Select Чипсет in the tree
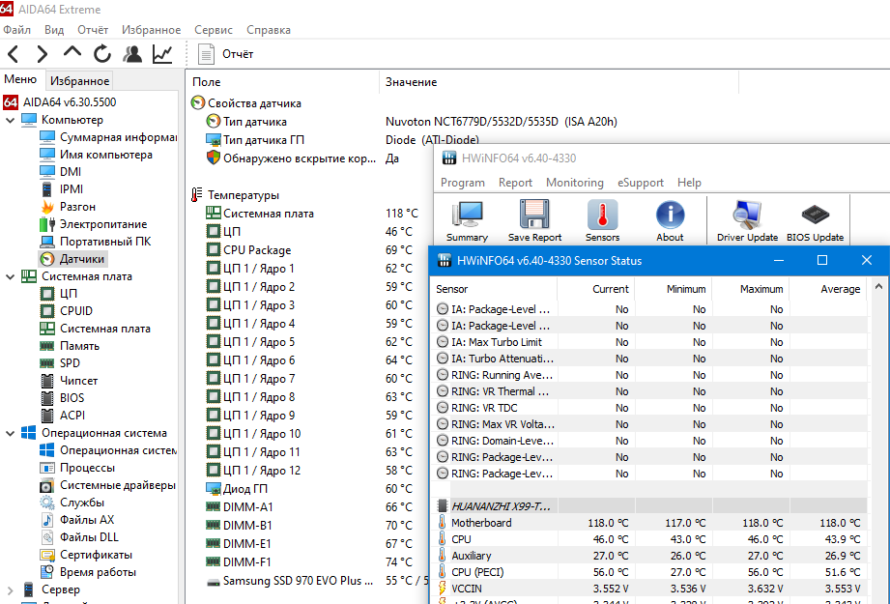The height and width of the screenshot is (604, 890). coord(69,381)
